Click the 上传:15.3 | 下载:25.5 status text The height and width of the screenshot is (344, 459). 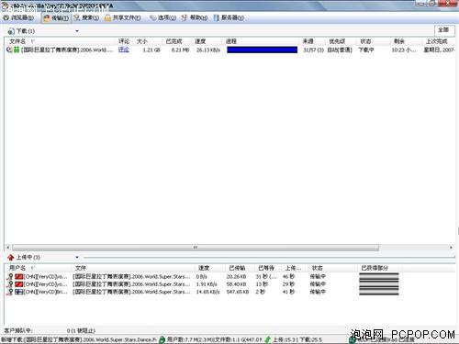pyautogui.click(x=297, y=339)
